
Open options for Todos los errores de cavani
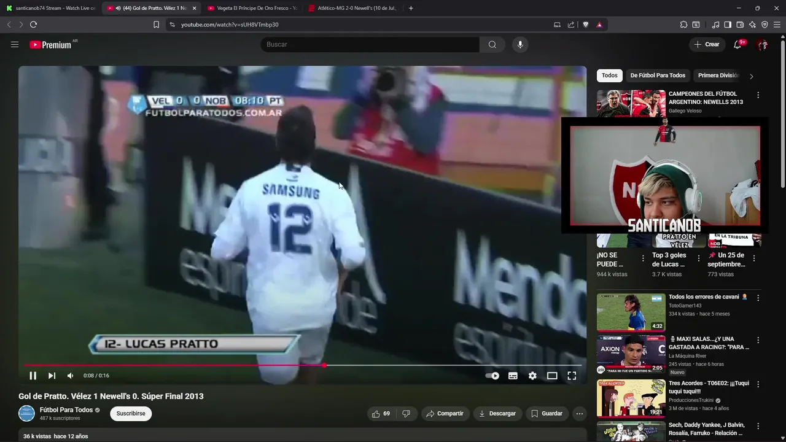coord(758,298)
